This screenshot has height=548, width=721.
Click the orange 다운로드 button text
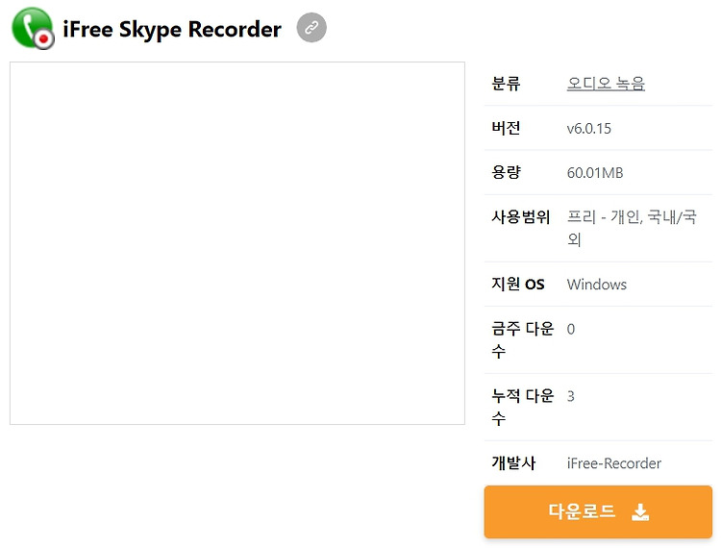[582, 511]
